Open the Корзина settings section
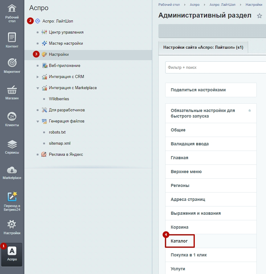 click(x=179, y=227)
